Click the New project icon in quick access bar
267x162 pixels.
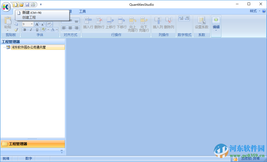[16, 5]
